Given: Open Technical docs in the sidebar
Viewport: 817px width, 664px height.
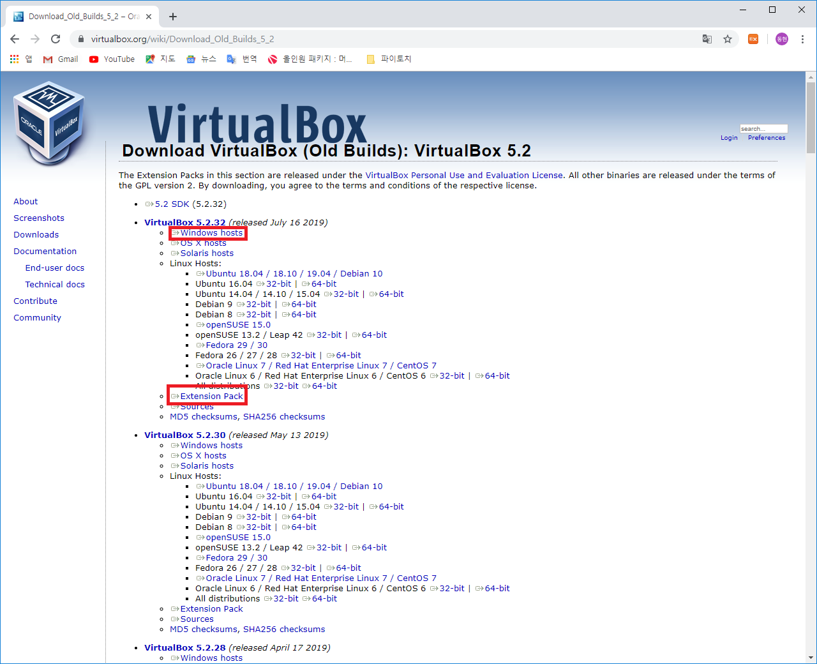Looking at the screenshot, I should 55,284.
